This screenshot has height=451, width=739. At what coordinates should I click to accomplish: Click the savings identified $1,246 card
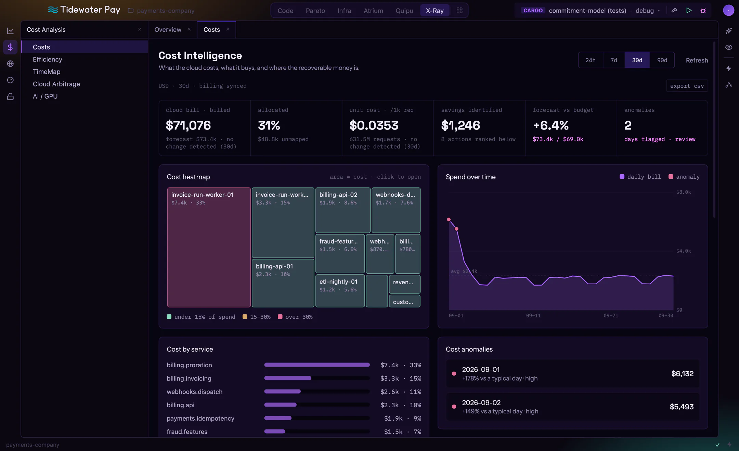click(479, 128)
